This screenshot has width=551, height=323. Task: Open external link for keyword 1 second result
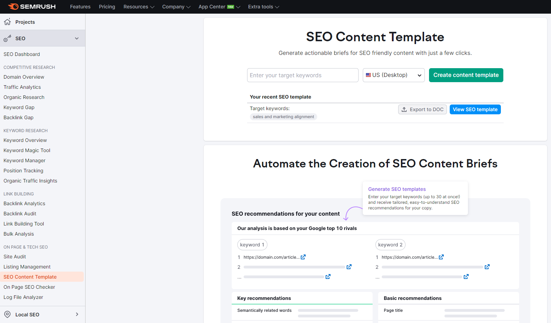click(349, 267)
